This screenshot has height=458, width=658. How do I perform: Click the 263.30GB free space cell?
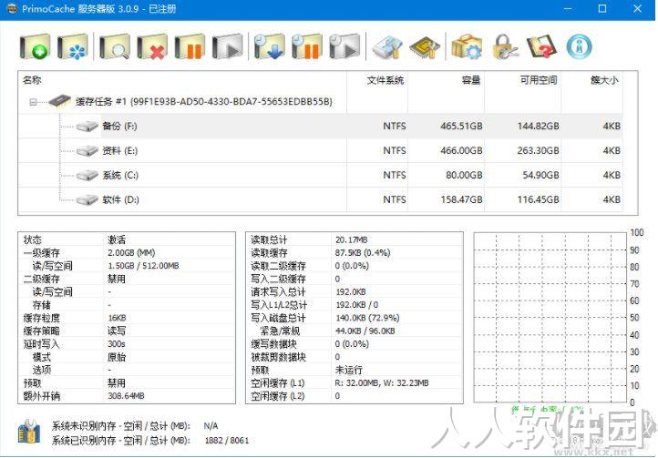pos(538,150)
